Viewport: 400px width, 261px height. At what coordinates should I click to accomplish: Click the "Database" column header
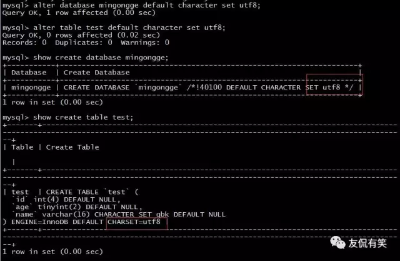pos(29,73)
